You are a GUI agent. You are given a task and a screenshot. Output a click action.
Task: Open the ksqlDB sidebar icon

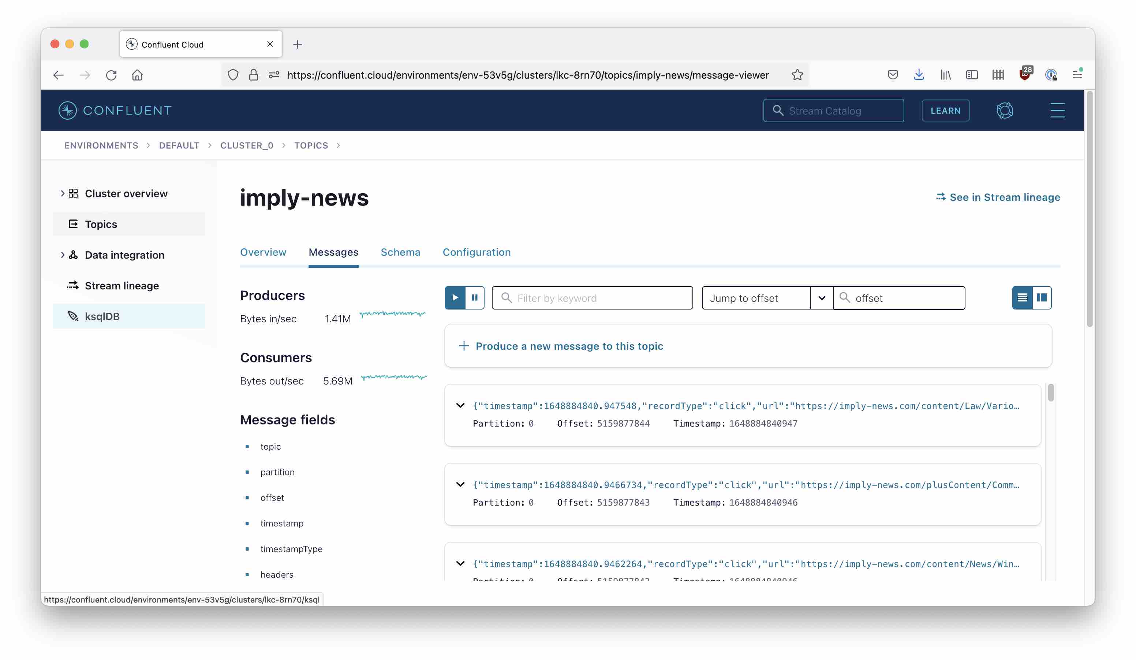72,316
